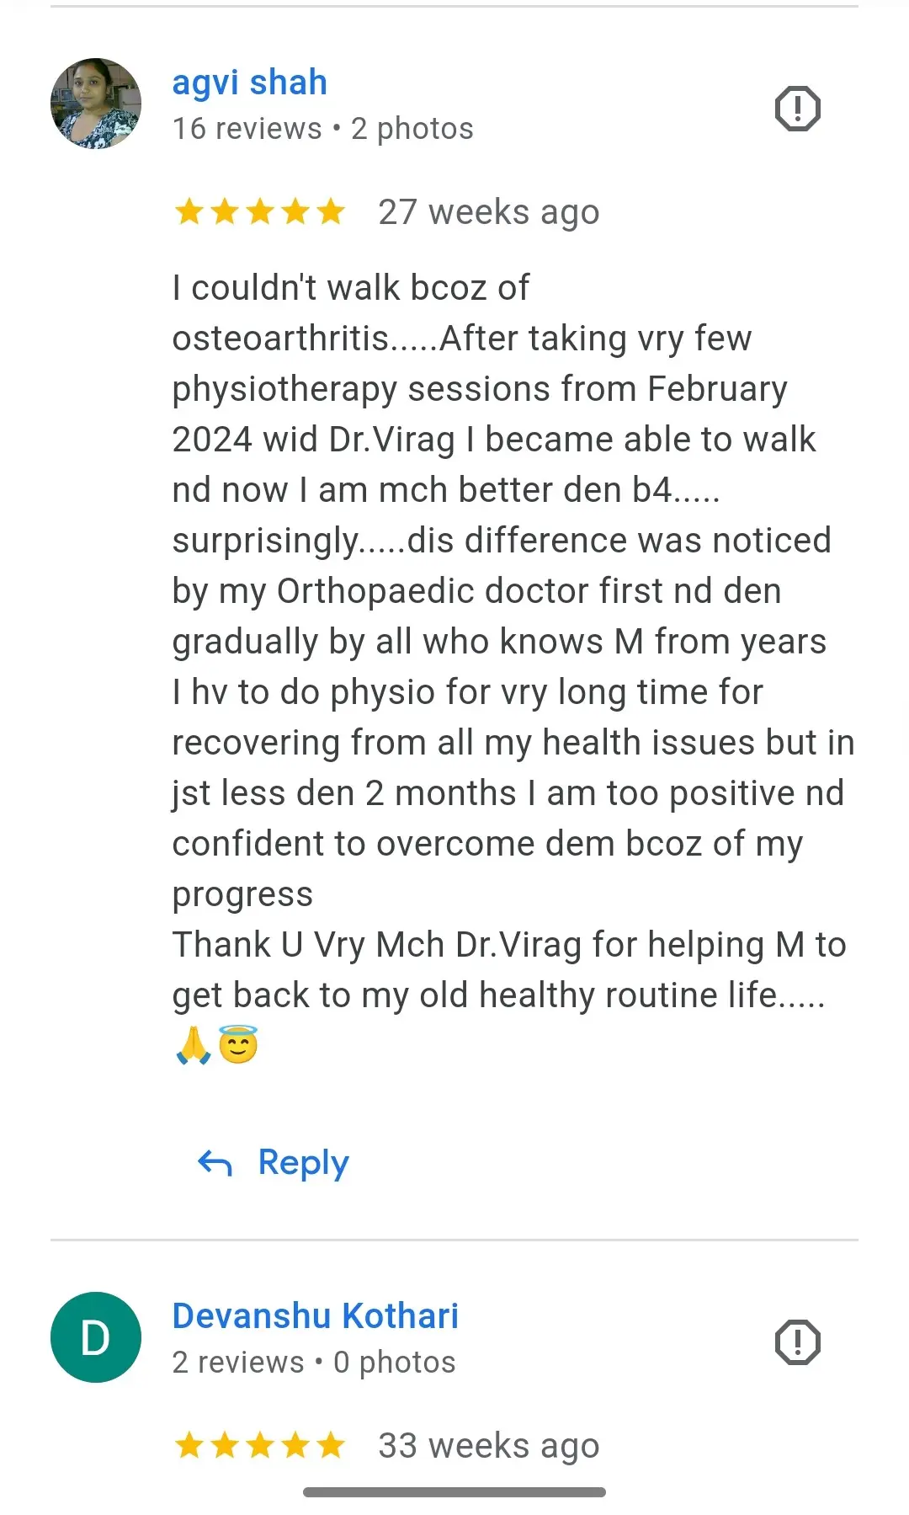
Task: Tap the bottom navigation gesture bar
Action: click(x=454, y=1492)
